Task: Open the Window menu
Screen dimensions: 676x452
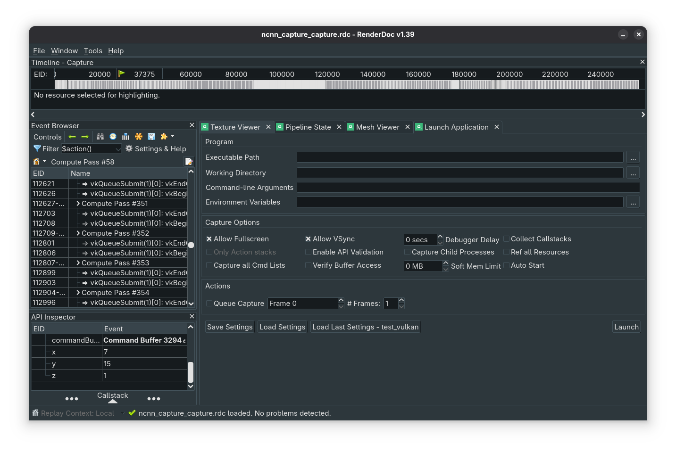Action: click(65, 51)
